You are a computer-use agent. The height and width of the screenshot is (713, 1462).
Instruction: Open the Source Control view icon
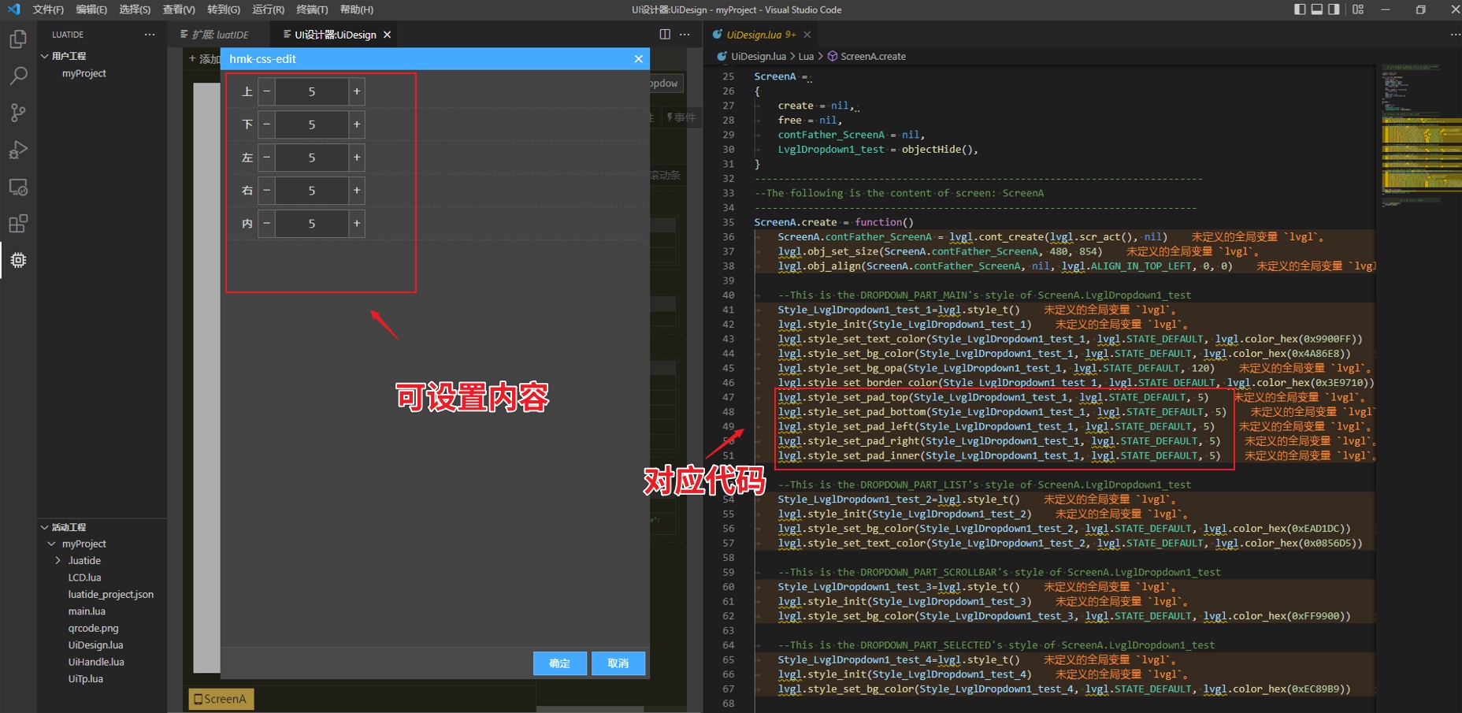point(18,113)
